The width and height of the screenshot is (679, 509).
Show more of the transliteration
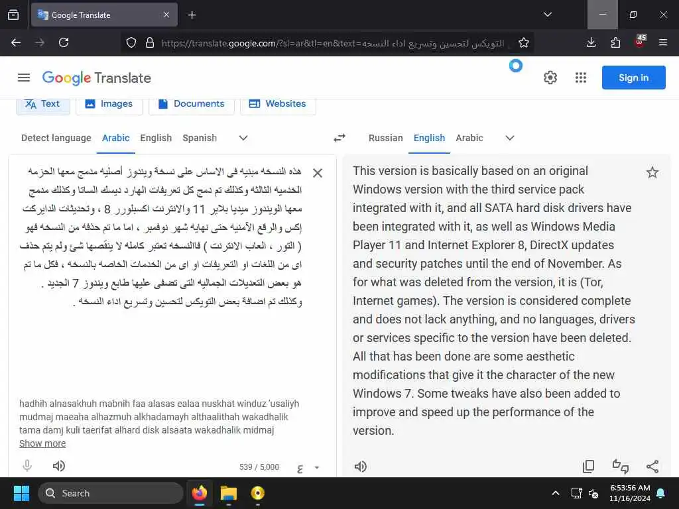click(x=42, y=443)
